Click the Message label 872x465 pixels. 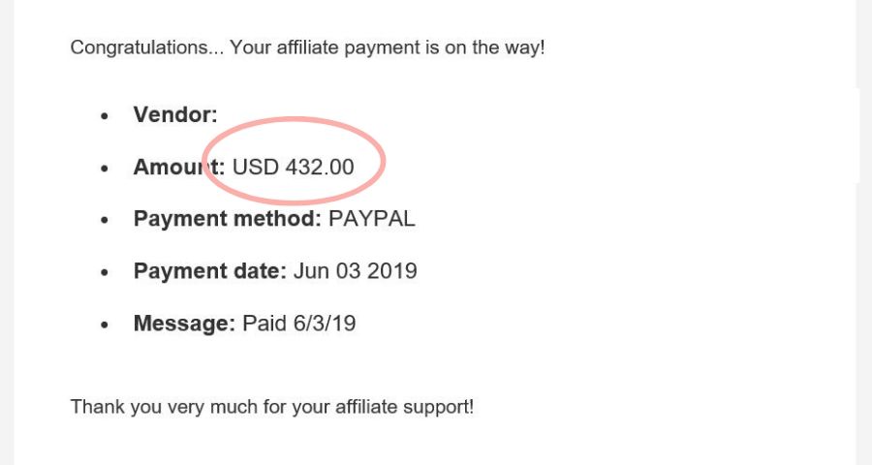tap(185, 324)
